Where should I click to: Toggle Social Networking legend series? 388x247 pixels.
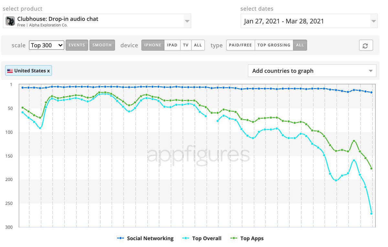[145, 239]
